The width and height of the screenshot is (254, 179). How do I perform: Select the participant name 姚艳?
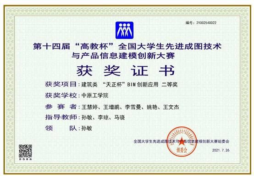[x=152, y=107]
